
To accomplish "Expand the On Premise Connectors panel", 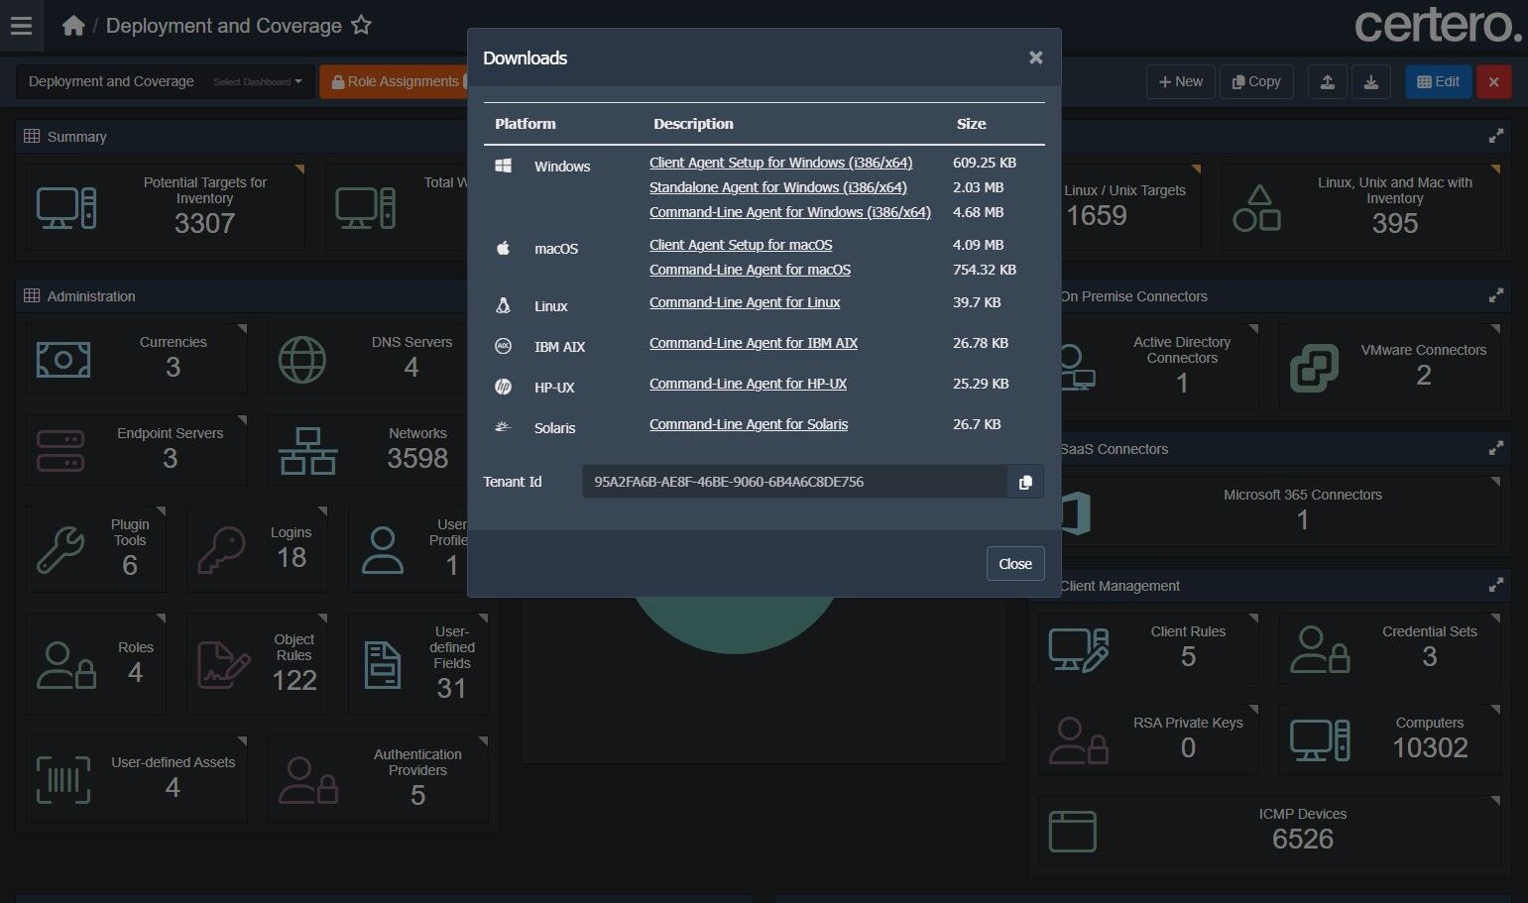I will point(1495,295).
